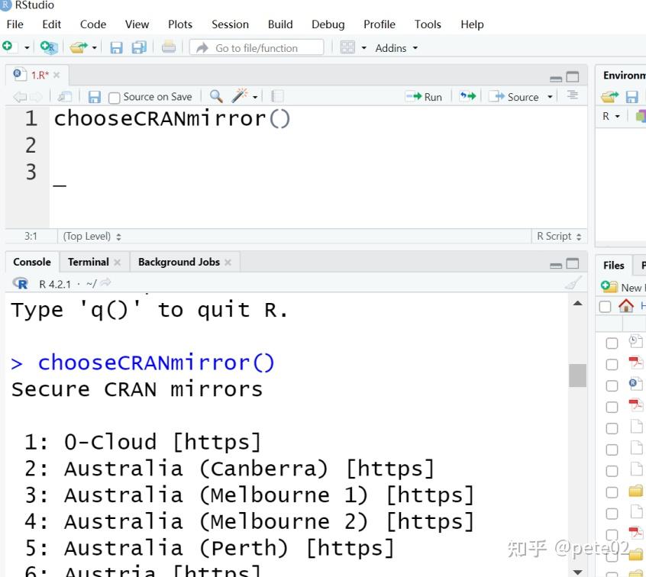Screen dimensions: 646x577
Task: Focus the Go to file/function field
Action: [x=257, y=48]
